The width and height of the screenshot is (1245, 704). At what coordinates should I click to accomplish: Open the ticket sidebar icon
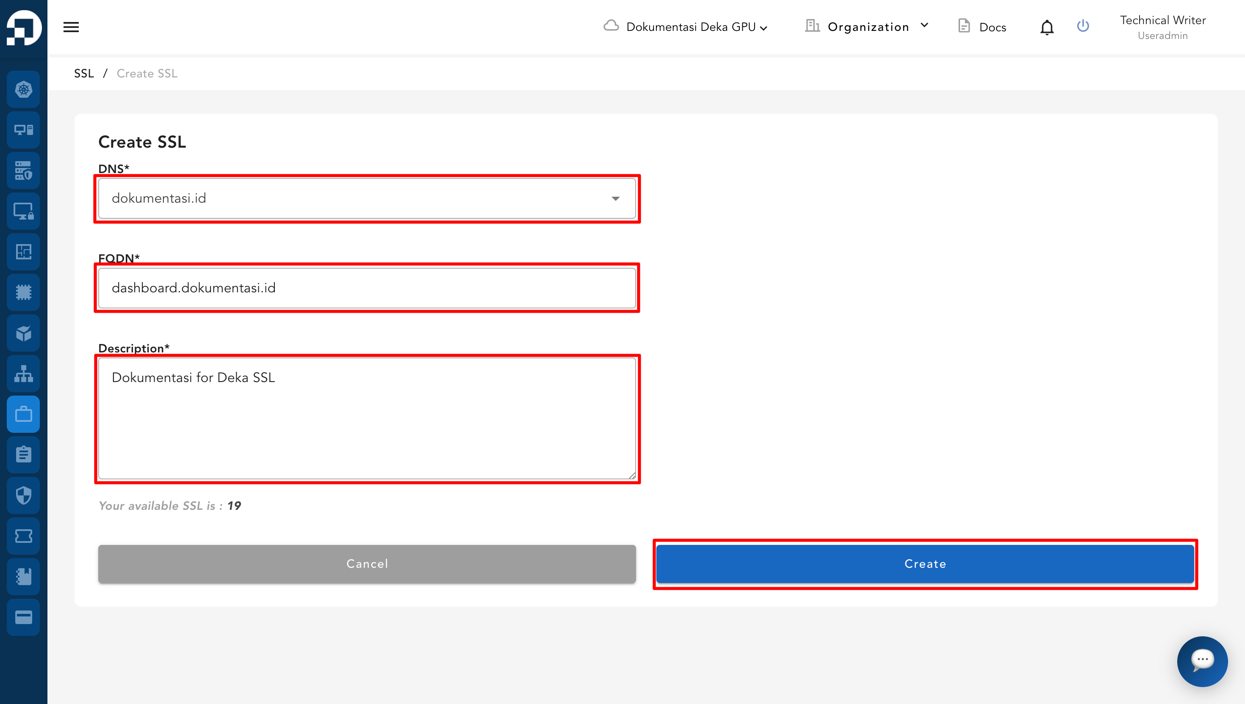pos(23,536)
